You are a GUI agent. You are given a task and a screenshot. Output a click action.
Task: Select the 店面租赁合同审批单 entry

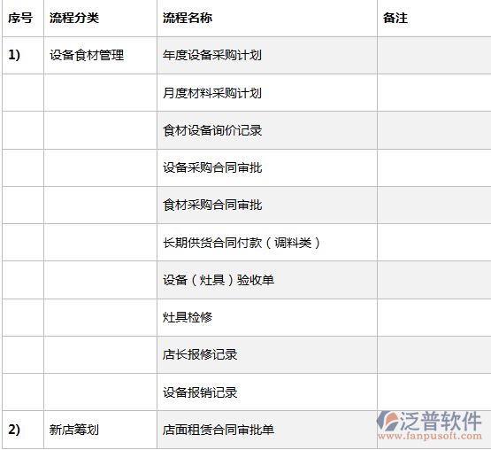tap(219, 430)
